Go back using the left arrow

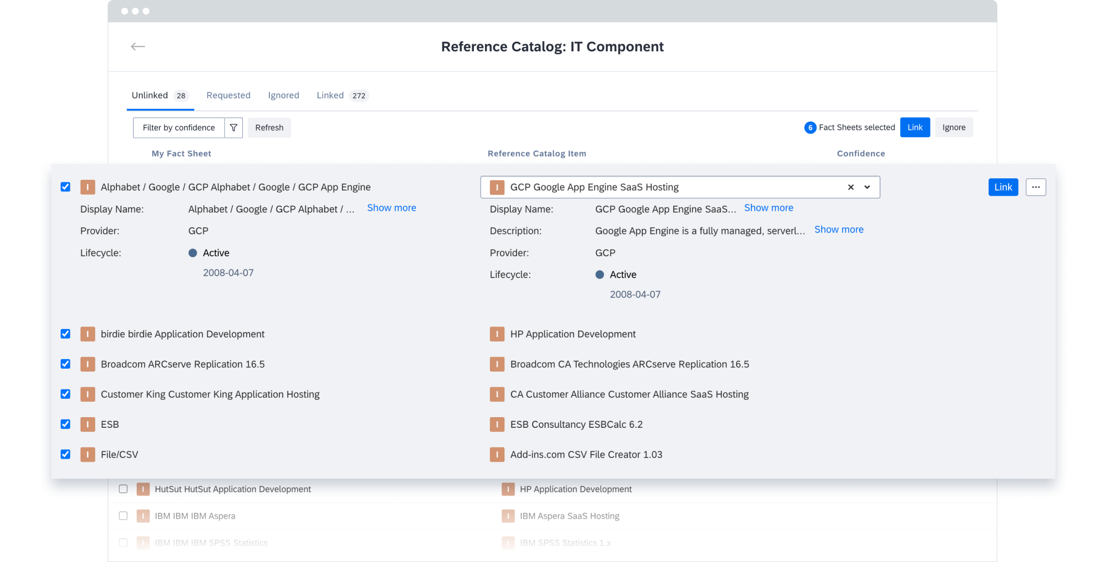pyautogui.click(x=138, y=47)
